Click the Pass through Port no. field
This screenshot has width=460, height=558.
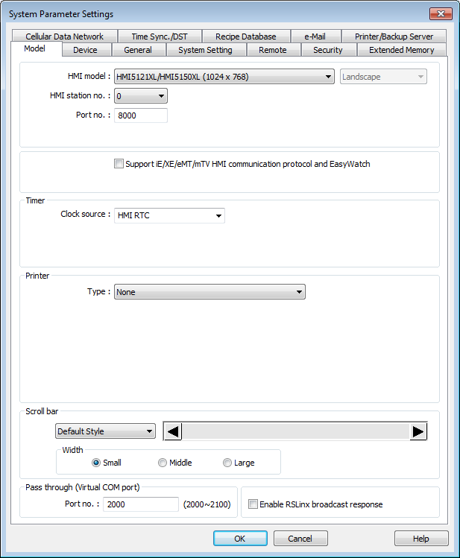[141, 504]
